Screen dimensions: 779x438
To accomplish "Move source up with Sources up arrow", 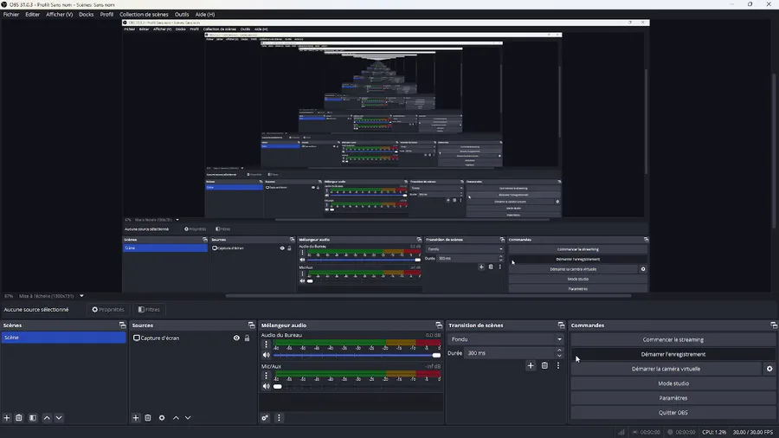I will coord(176,417).
